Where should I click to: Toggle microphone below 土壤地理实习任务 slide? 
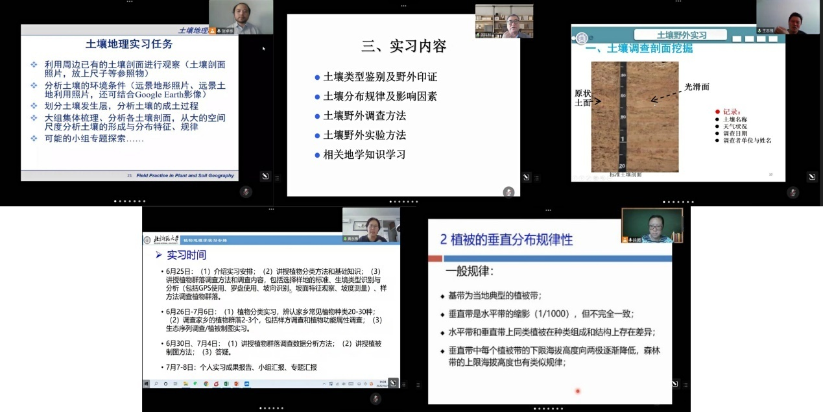tap(245, 191)
